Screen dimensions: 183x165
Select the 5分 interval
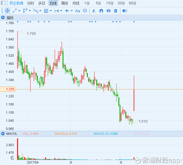[98, 3]
